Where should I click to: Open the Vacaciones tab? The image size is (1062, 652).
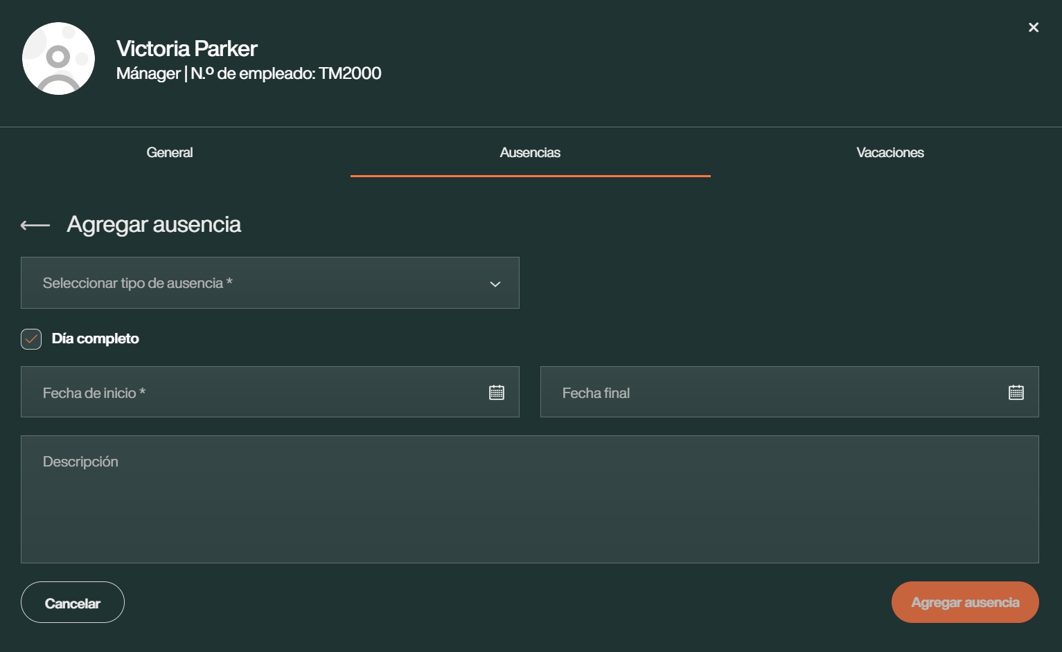point(890,152)
